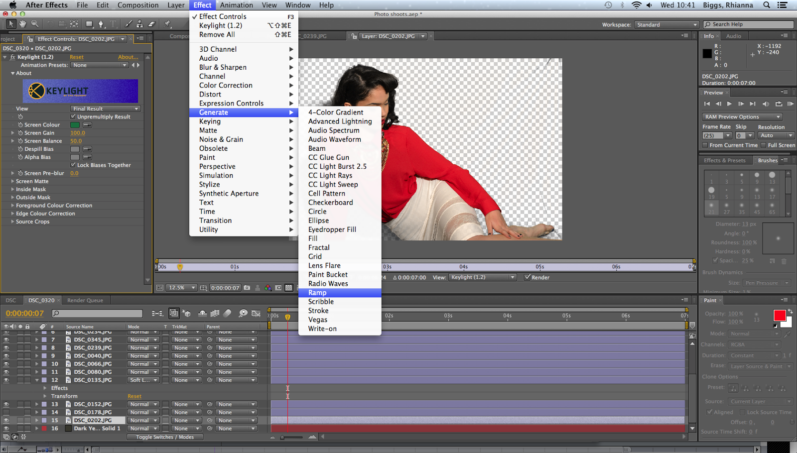Viewport: 797px width, 453px height.
Task: Select the Zoom magnifier tool
Action: point(35,24)
